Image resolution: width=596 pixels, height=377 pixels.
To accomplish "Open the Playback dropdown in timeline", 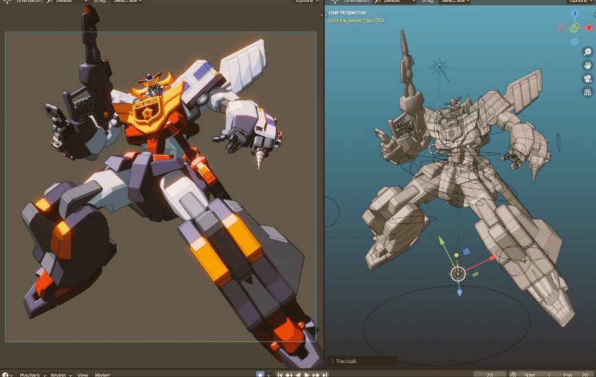I will (x=33, y=374).
